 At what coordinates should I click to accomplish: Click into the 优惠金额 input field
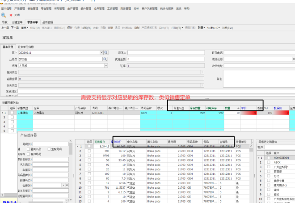165,59
